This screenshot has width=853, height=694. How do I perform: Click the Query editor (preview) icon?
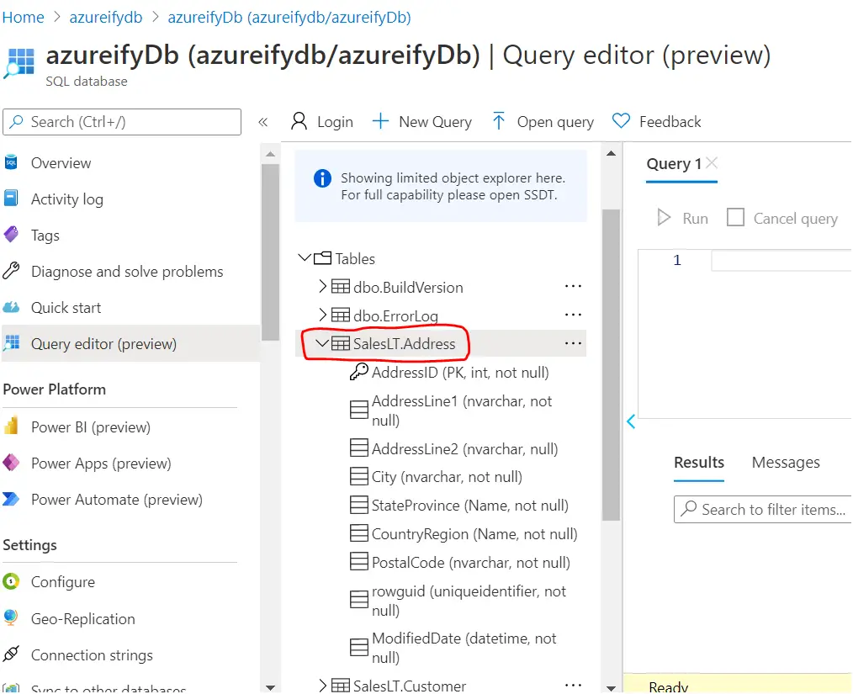coord(12,343)
